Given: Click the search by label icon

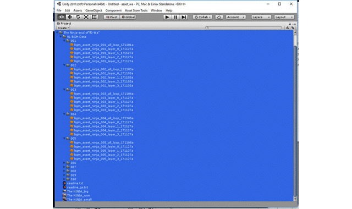Looking at the screenshot, I should coord(293,28).
